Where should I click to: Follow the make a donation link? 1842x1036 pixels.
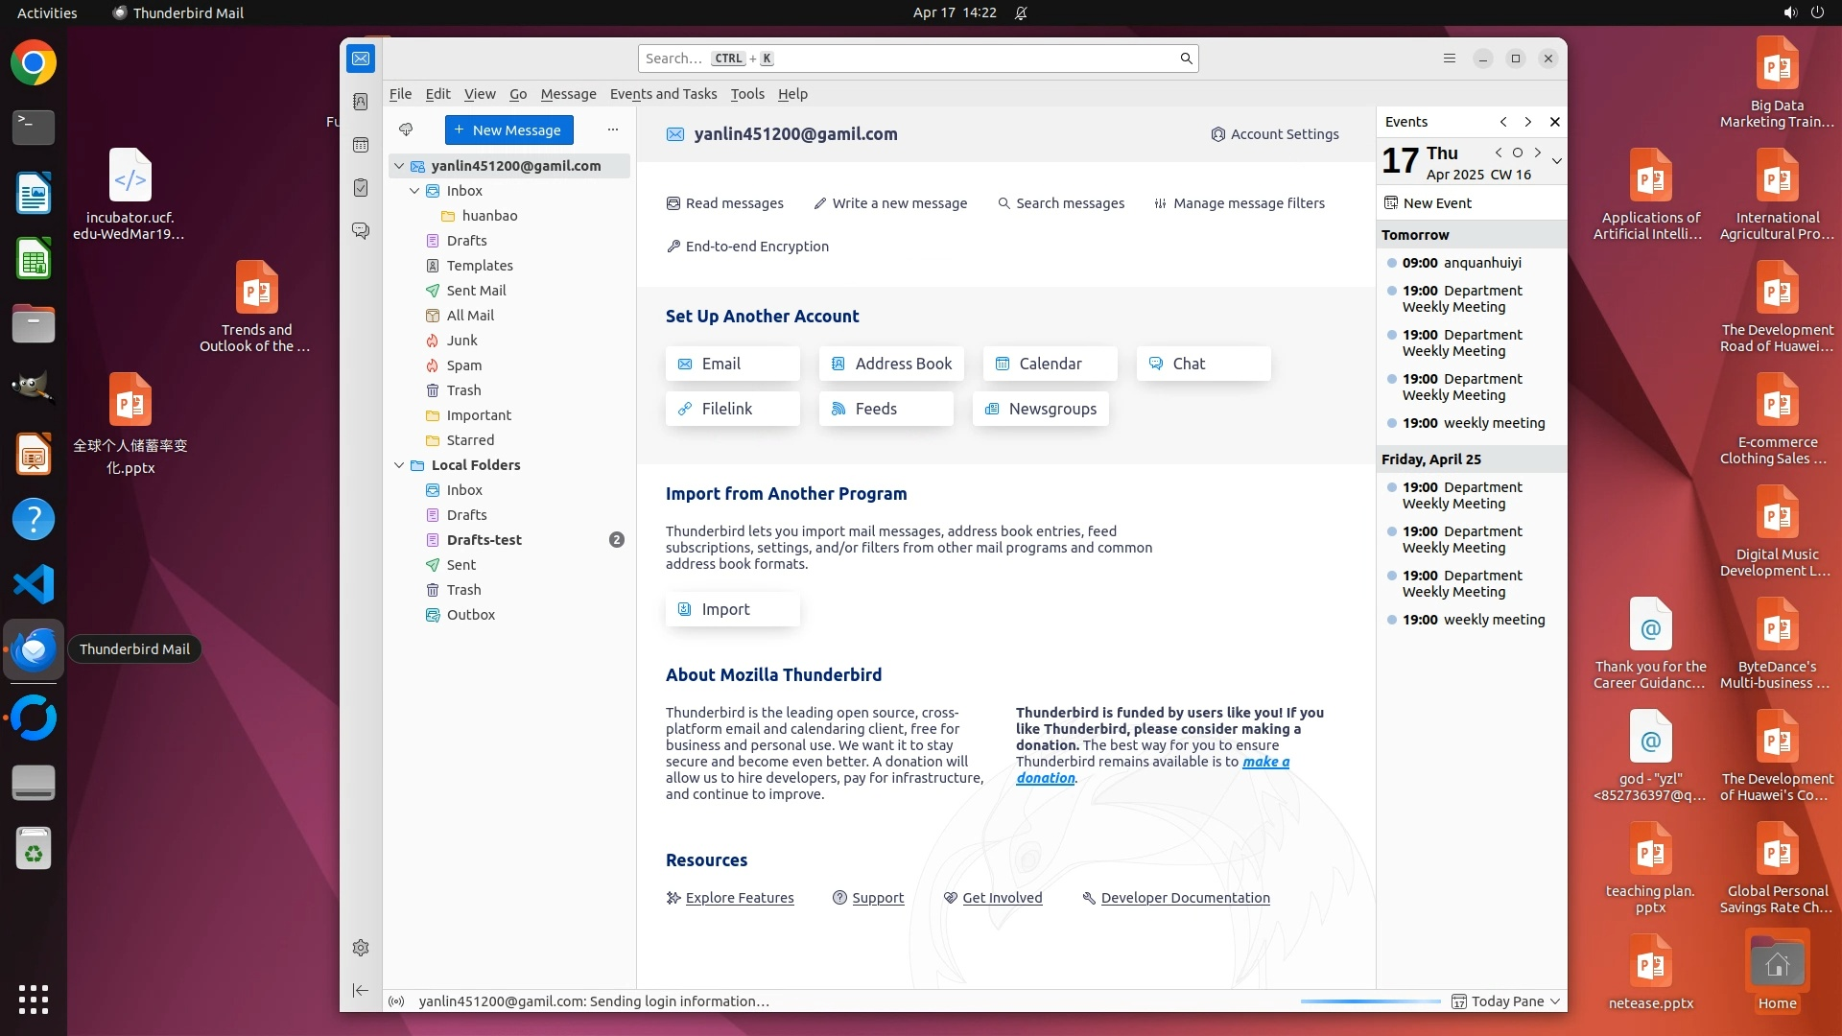point(1265,762)
